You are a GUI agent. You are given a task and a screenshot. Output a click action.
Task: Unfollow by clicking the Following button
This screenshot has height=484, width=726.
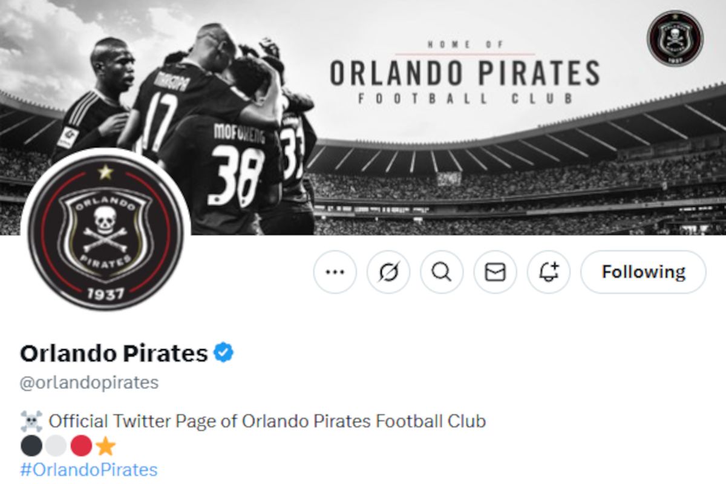(643, 272)
